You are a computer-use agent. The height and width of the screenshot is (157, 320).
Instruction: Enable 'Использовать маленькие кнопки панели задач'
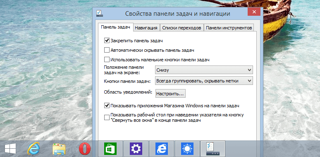tap(107, 60)
